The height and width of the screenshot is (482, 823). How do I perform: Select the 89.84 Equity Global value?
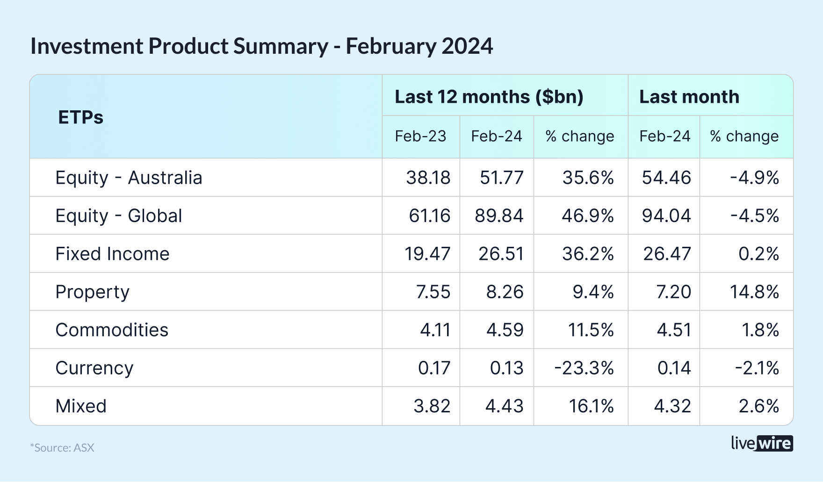499,216
